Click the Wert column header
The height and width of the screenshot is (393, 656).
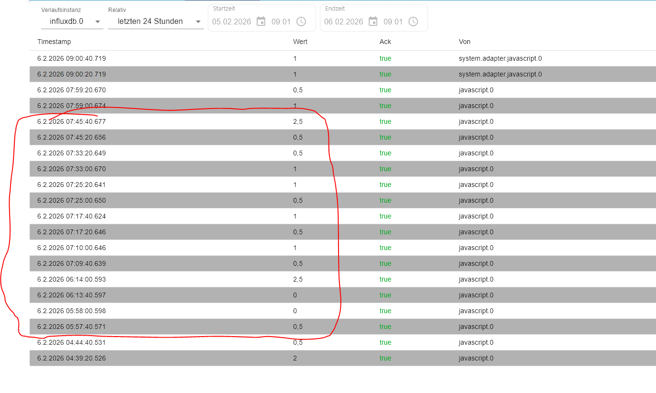[300, 42]
